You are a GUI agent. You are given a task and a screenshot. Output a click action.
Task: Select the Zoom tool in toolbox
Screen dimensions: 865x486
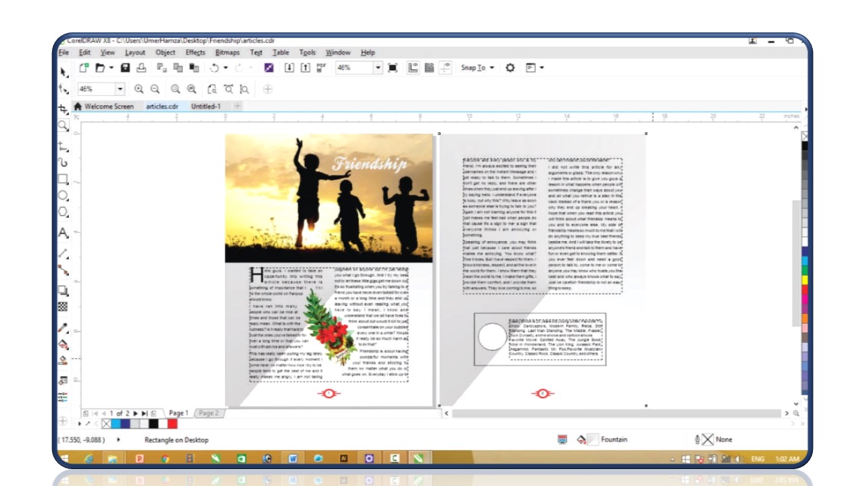[x=64, y=126]
